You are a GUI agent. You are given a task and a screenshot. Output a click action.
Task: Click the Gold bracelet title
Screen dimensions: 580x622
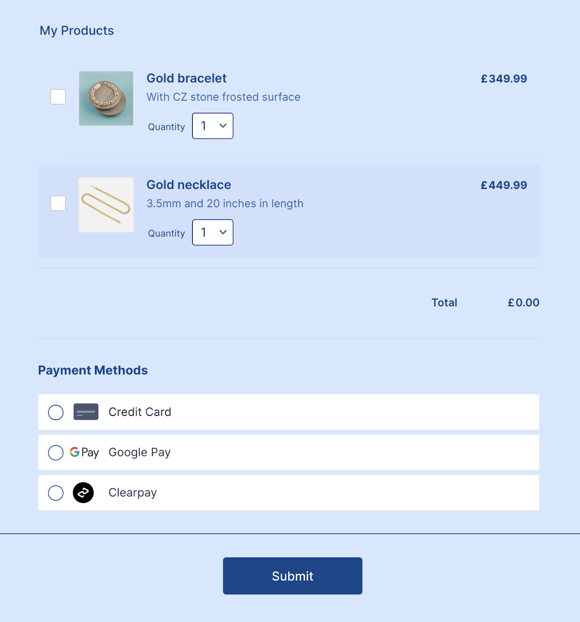pyautogui.click(x=186, y=79)
